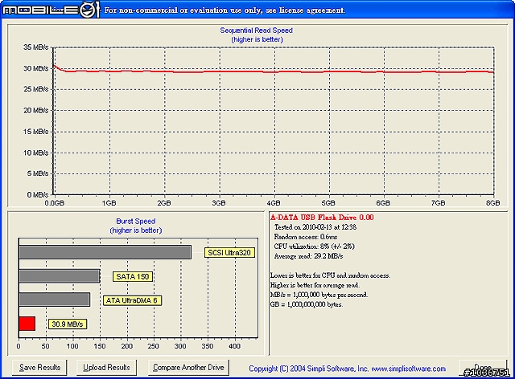Click the 'Random access: 0.6ms' line
The height and width of the screenshot is (379, 515).
pyautogui.click(x=306, y=237)
